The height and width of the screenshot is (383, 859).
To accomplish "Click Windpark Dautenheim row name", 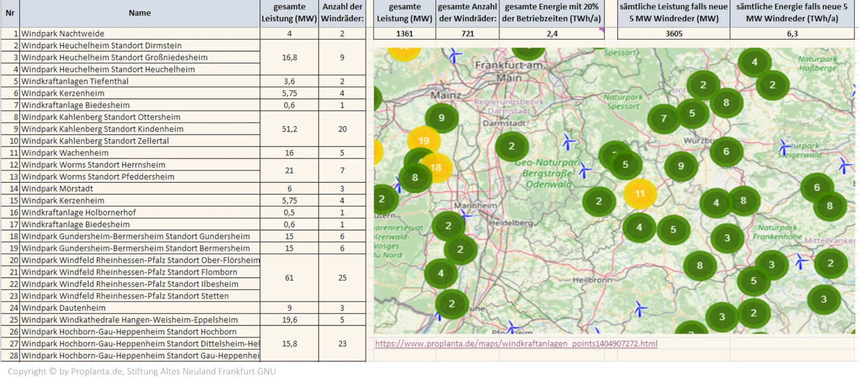I will [x=140, y=308].
